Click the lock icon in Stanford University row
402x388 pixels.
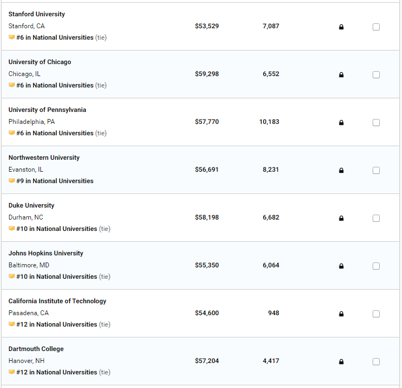[x=341, y=27]
